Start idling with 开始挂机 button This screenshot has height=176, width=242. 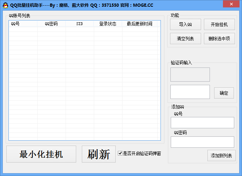(219, 24)
